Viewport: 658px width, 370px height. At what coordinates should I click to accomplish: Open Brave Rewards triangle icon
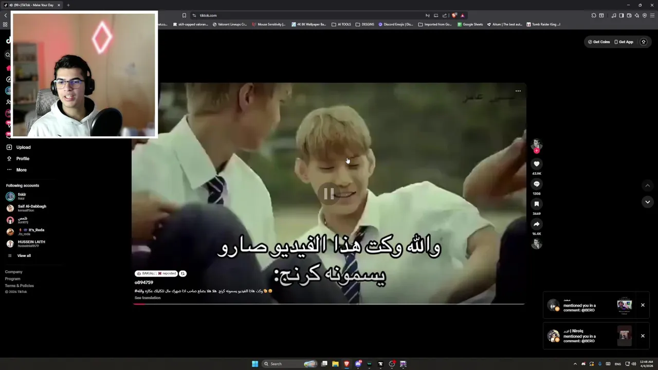(462, 15)
